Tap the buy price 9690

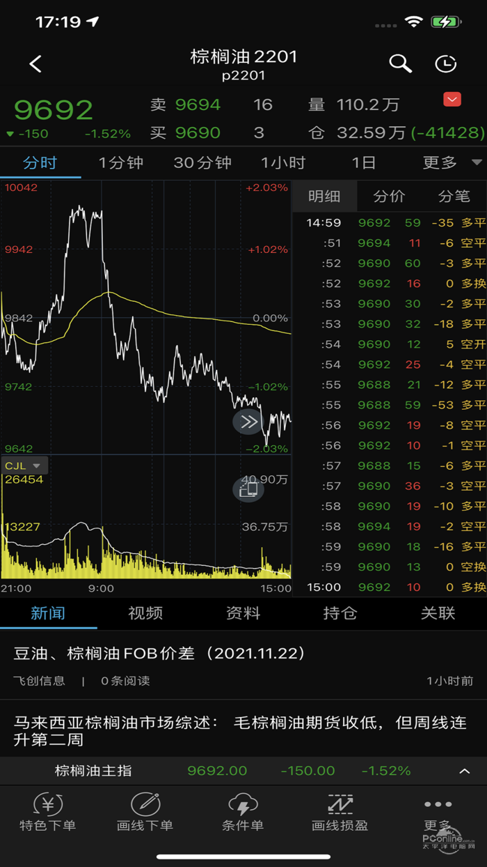[x=198, y=132]
